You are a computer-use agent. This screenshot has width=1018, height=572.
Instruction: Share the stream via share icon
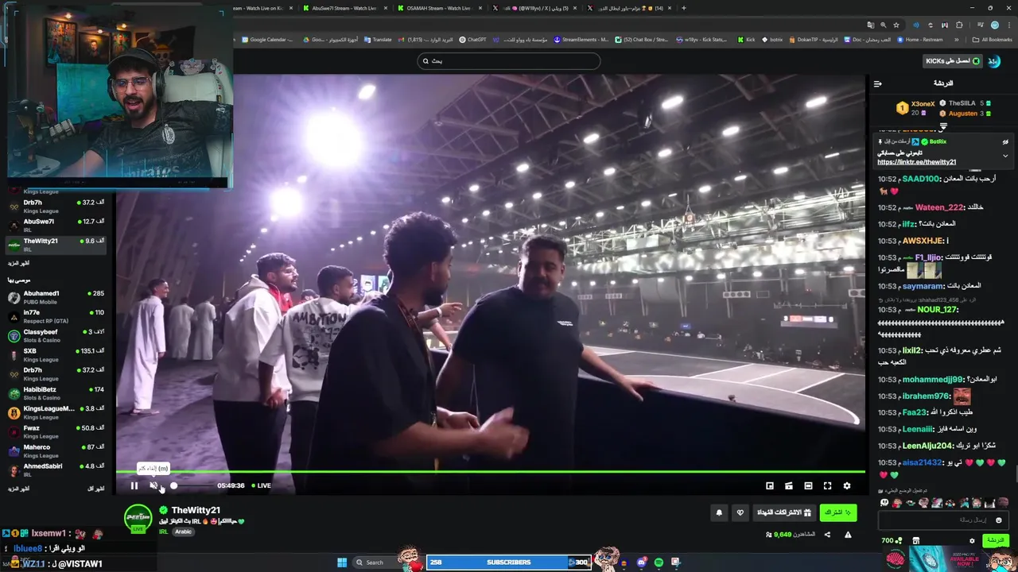coord(827,535)
